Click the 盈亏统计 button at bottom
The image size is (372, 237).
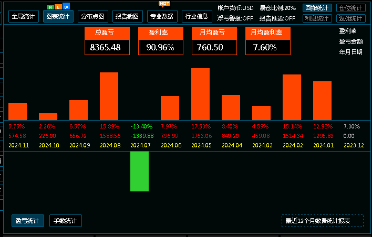(27, 221)
